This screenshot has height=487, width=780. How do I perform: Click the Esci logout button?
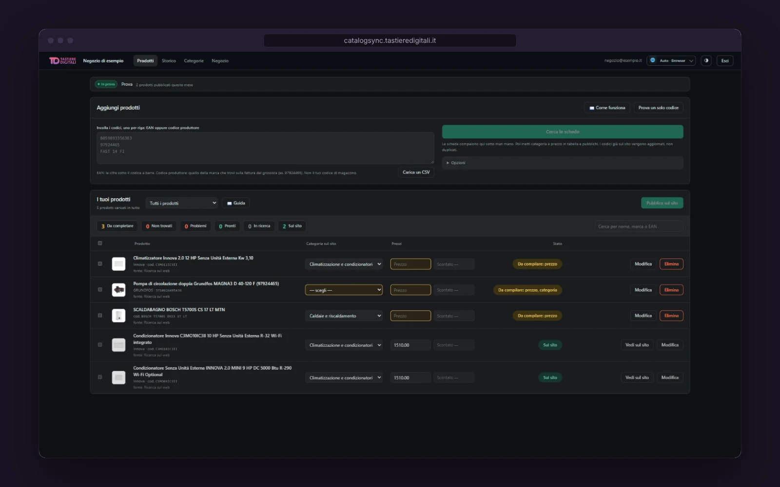point(725,61)
